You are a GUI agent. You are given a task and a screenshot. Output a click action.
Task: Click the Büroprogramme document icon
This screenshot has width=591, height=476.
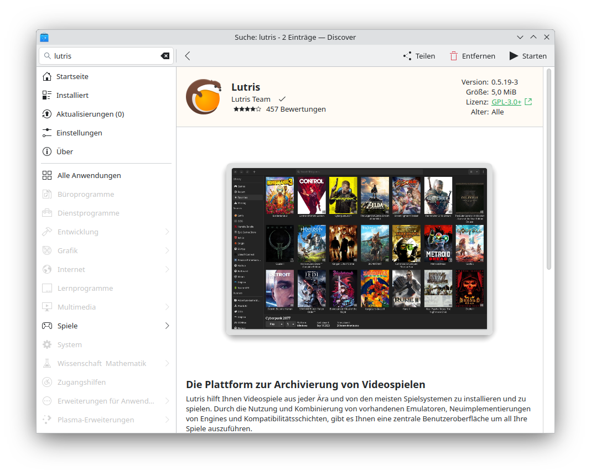(x=47, y=194)
